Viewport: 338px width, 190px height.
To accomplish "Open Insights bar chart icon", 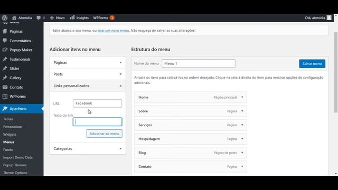I will coord(72,17).
